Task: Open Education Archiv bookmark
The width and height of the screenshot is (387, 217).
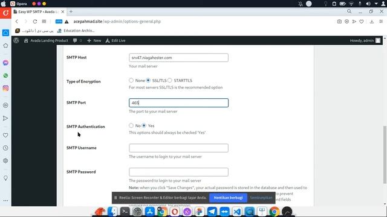Action: pos(76,31)
